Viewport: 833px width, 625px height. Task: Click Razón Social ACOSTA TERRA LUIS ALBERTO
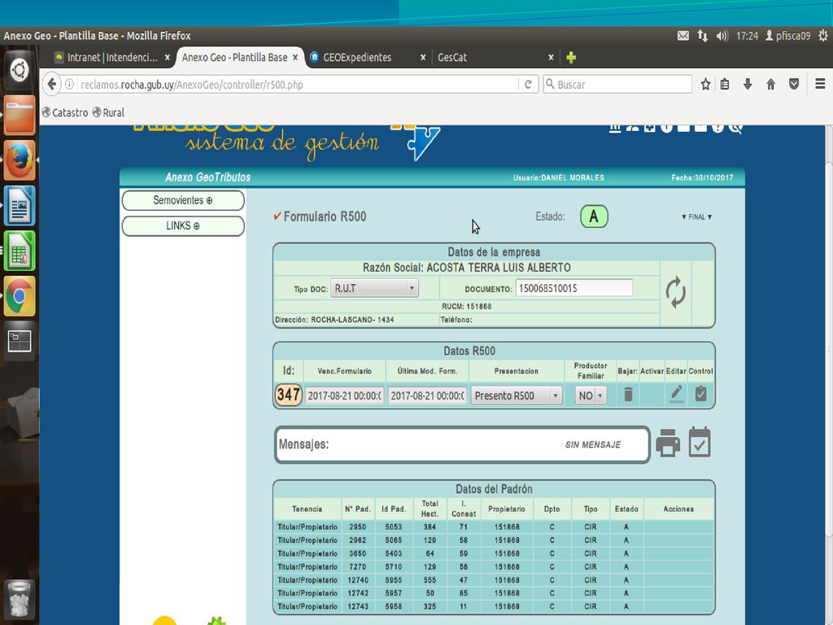[x=466, y=267]
